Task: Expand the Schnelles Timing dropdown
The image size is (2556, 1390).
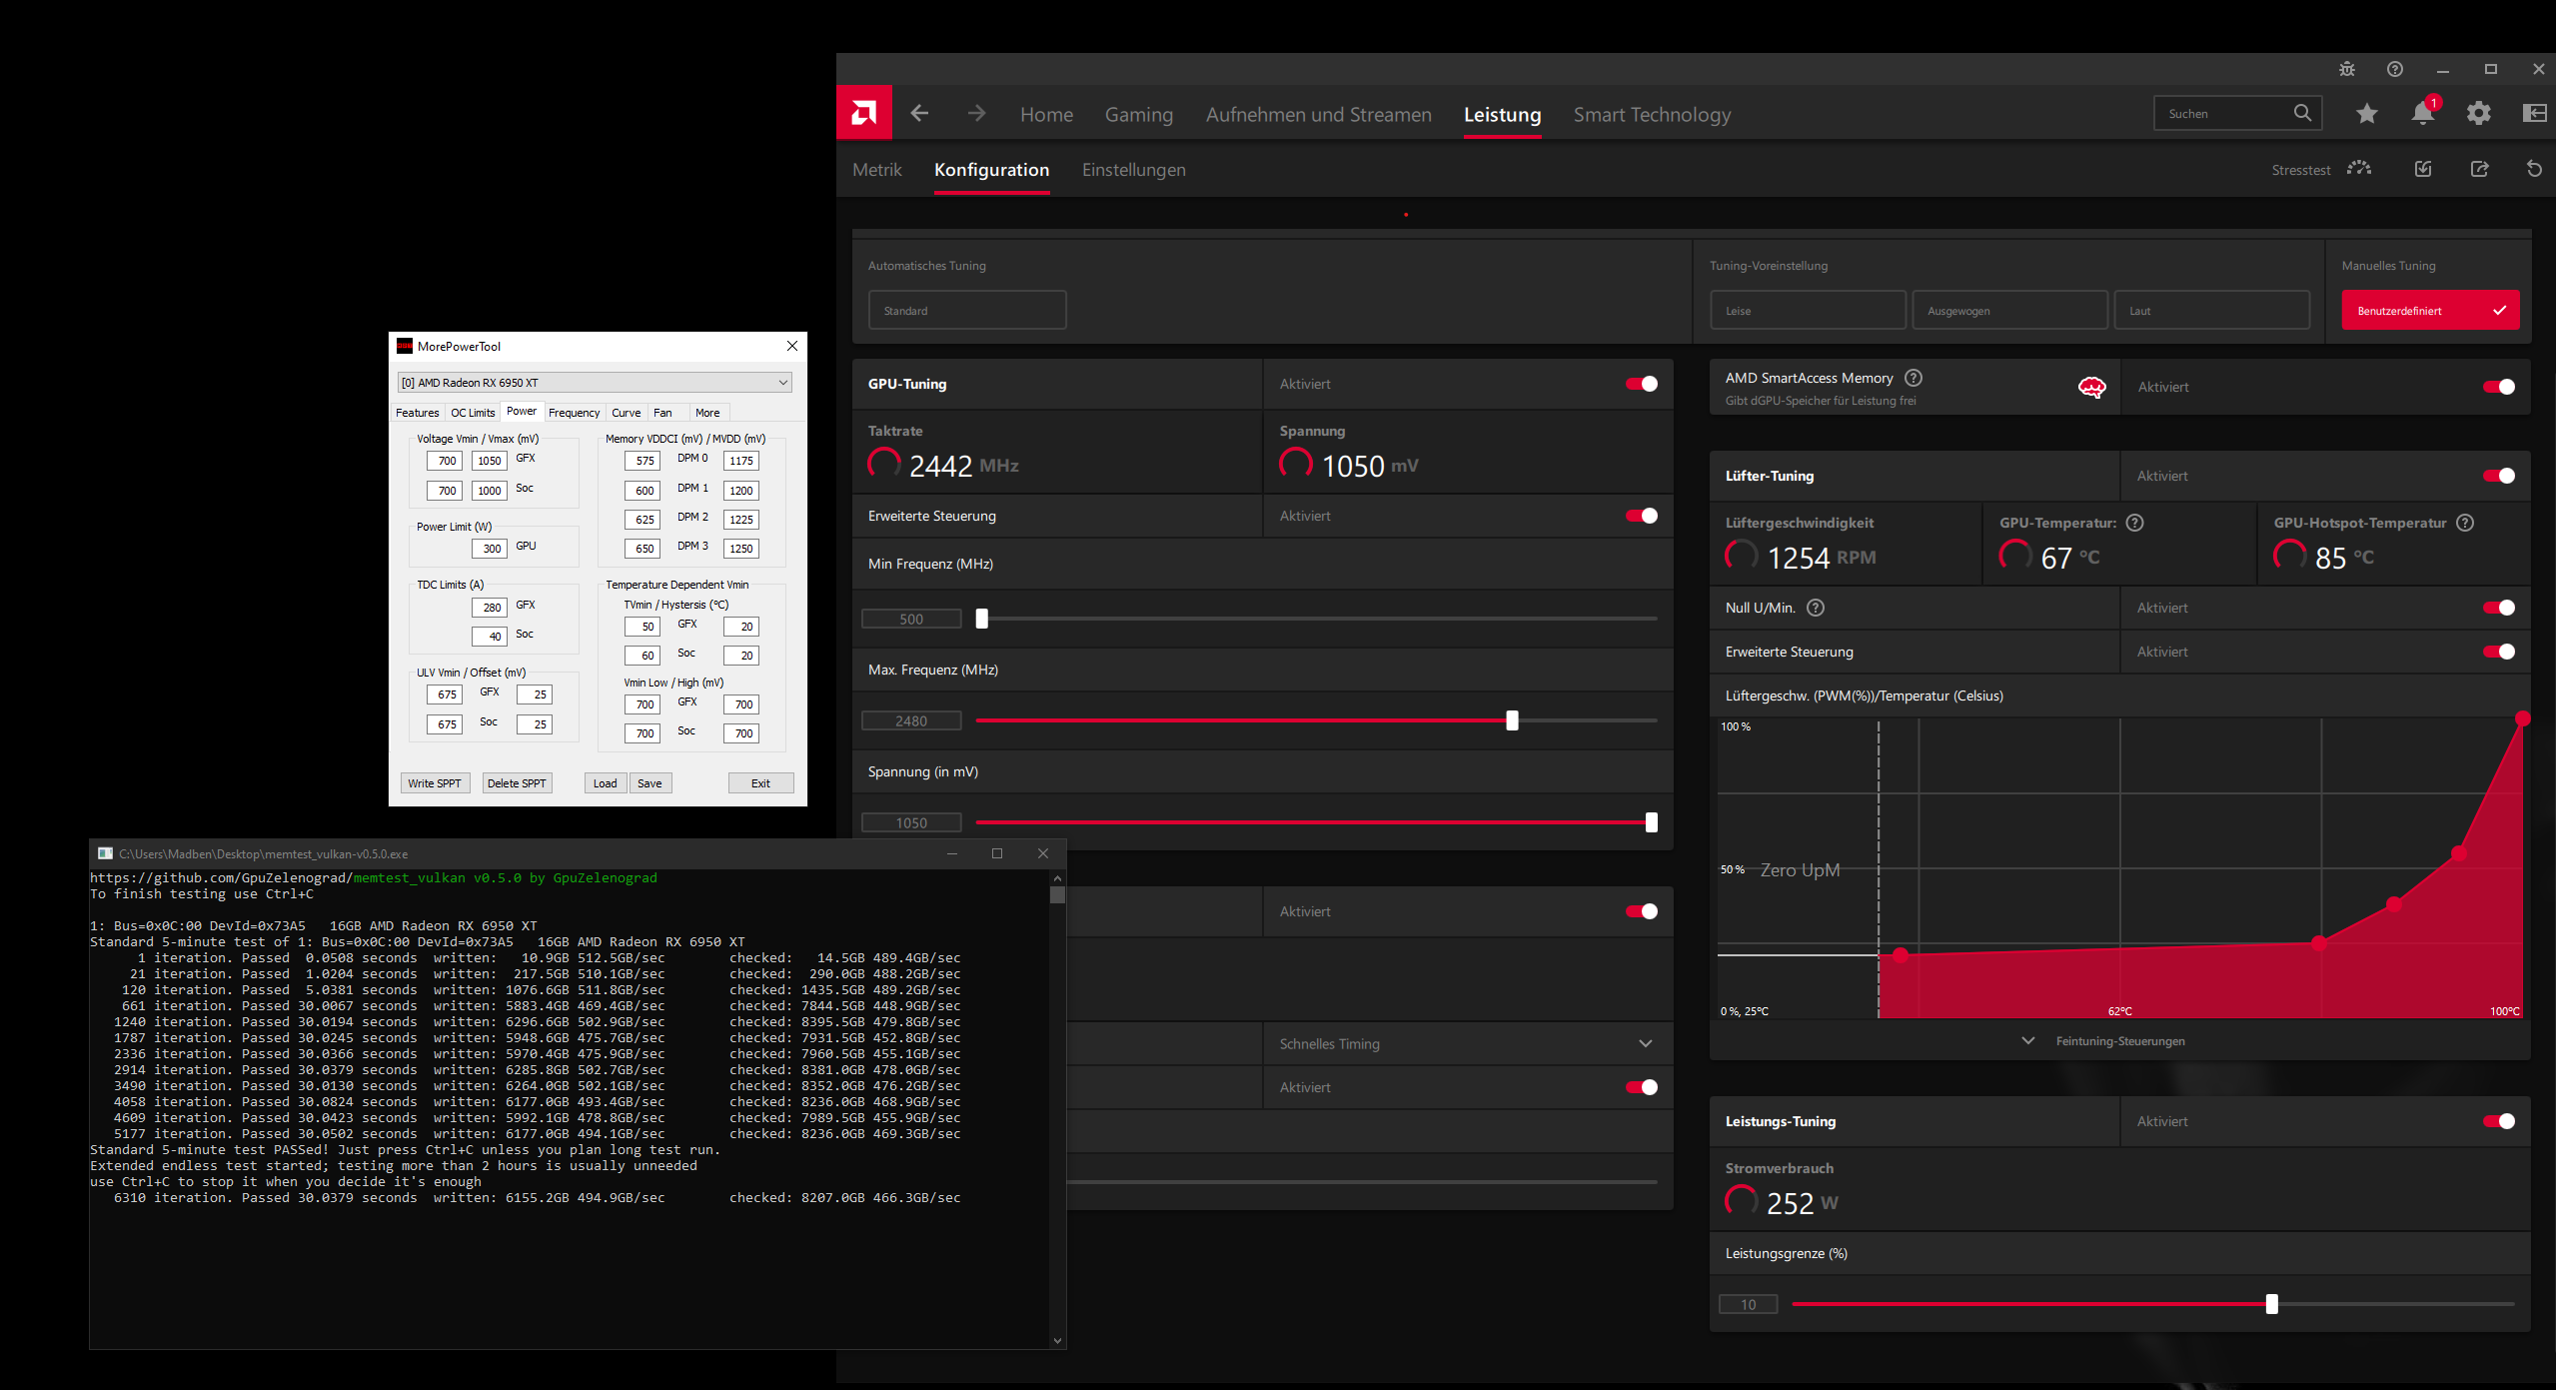Action: (x=1645, y=1043)
